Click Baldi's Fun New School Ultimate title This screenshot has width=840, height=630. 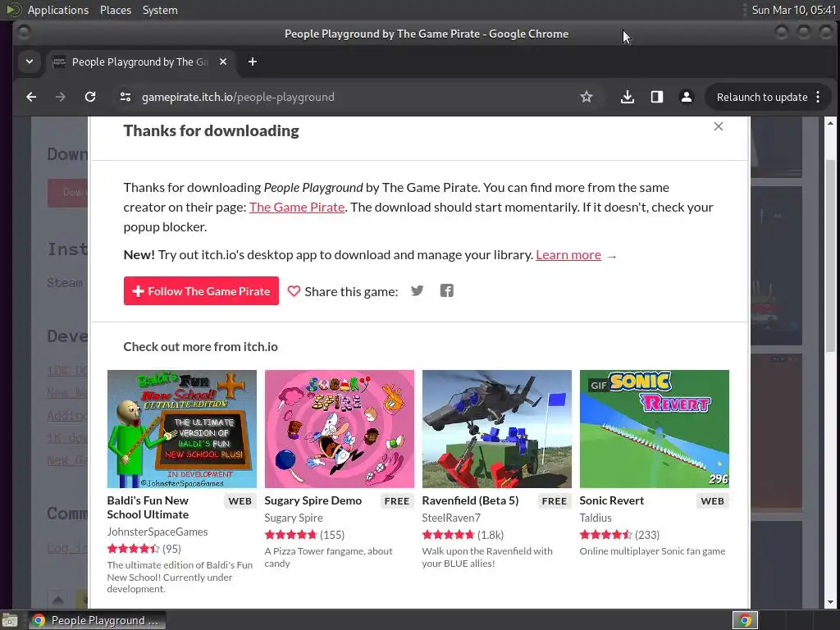tap(148, 507)
